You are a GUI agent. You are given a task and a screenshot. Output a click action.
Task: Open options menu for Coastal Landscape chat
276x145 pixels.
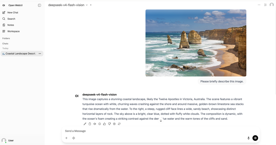40,54
